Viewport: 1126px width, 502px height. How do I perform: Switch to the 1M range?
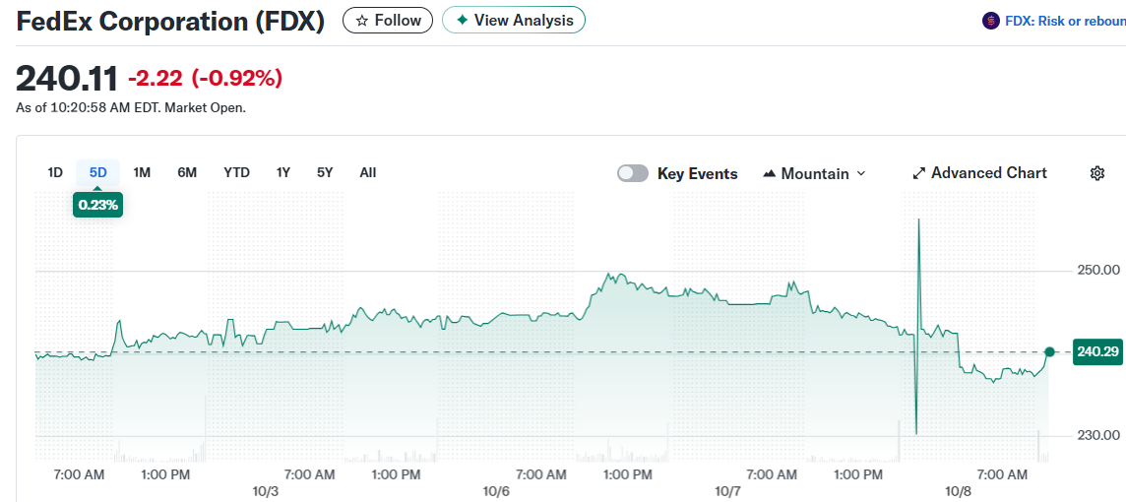click(x=142, y=172)
